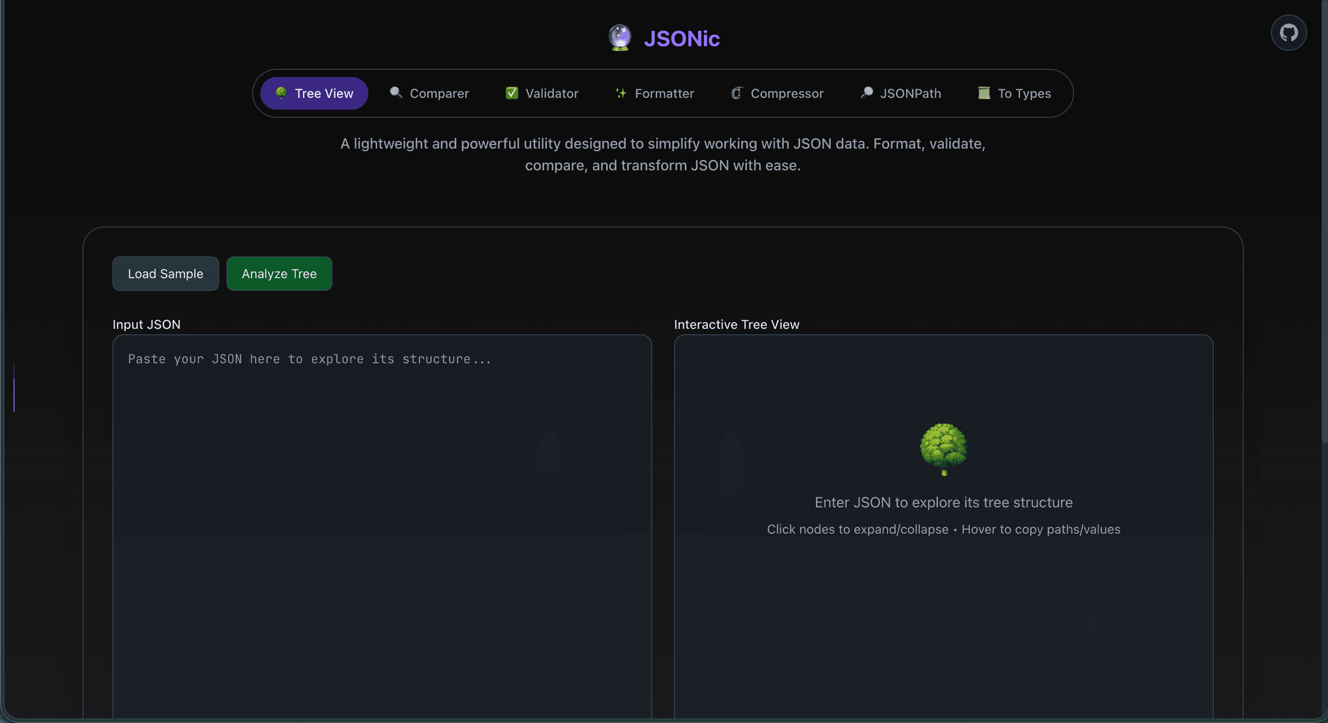Image resolution: width=1328 pixels, height=723 pixels.
Task: Click the crystal ball logo next to JSONic
Action: [x=620, y=38]
